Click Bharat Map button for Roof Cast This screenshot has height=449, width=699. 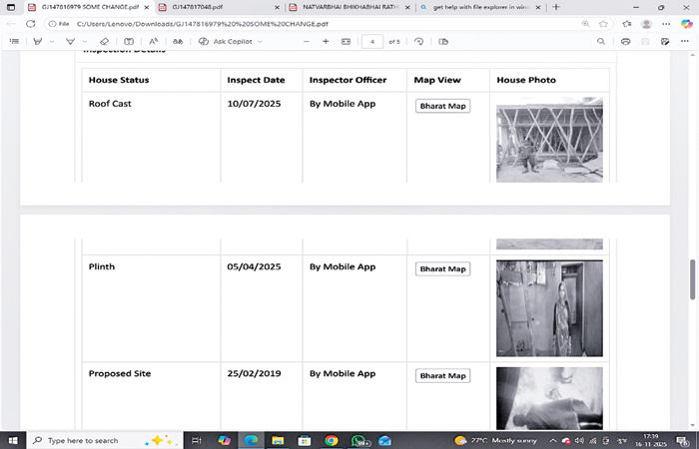[x=442, y=106]
